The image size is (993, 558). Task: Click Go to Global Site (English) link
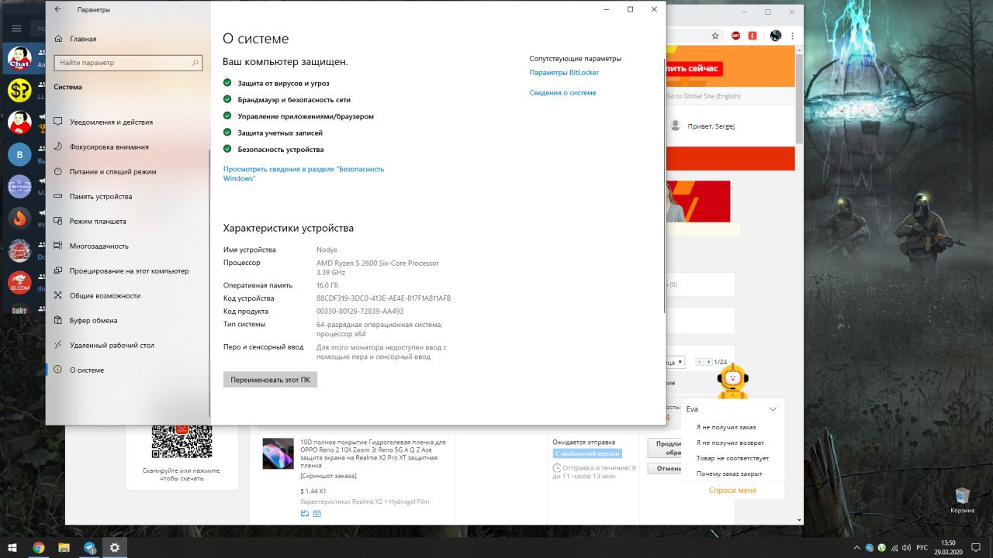point(703,96)
